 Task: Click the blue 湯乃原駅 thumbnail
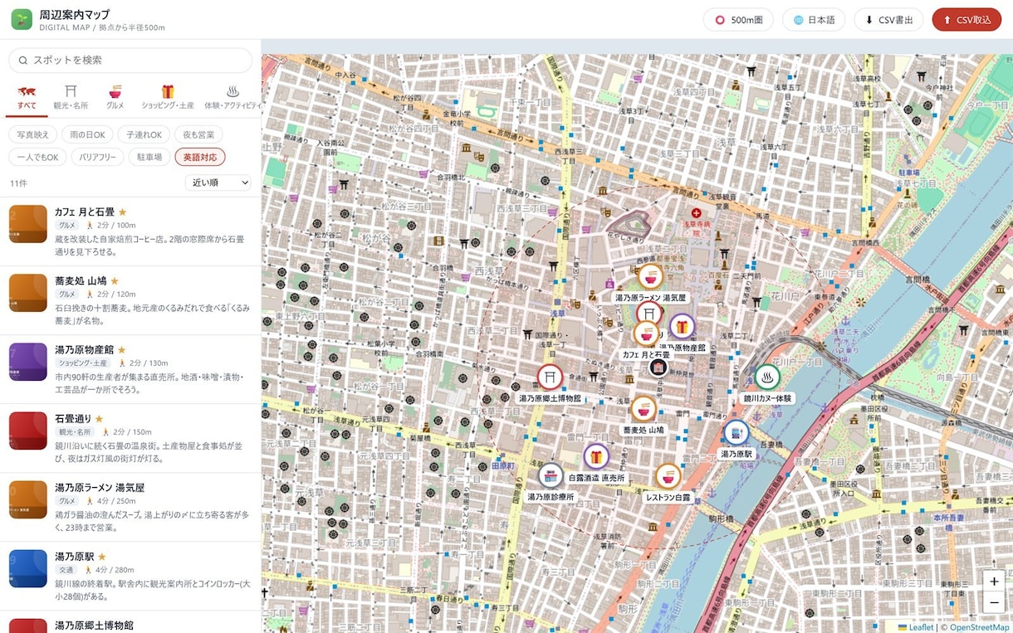(27, 568)
